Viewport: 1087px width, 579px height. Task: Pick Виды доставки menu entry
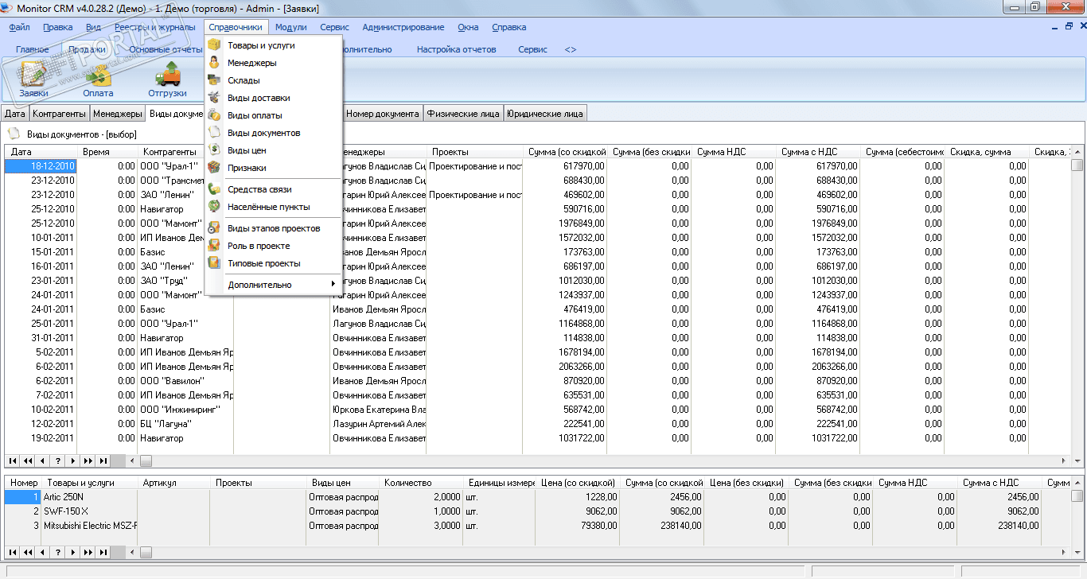coord(259,98)
